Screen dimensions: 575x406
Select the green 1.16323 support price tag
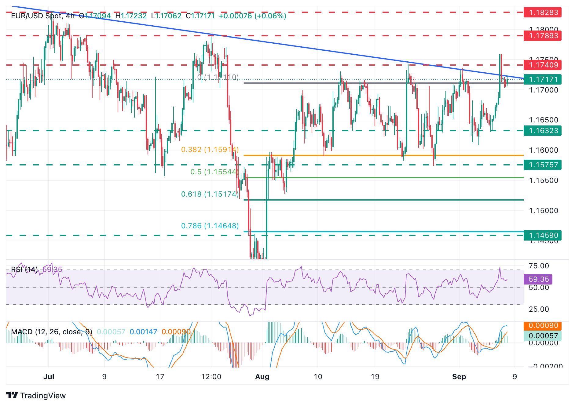point(542,131)
